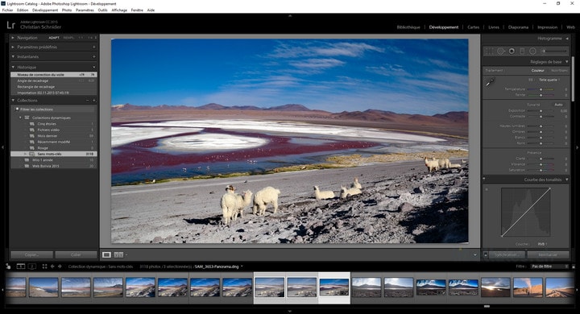Screen dimensions: 580x314
Task: Clear history with the Historique X icon
Action: click(94, 68)
